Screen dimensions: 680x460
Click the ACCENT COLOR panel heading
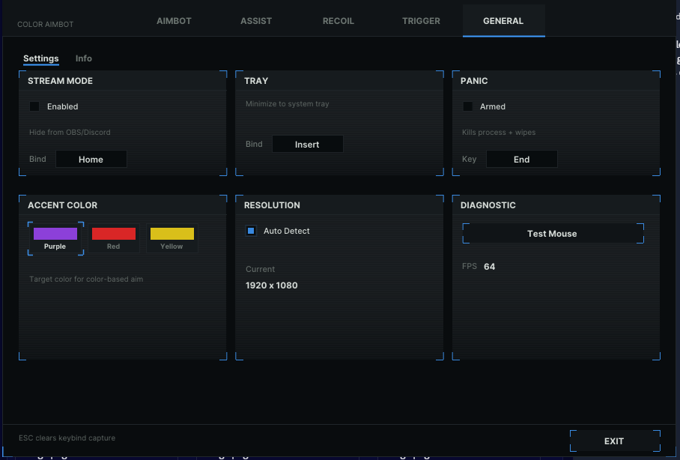[x=62, y=205]
